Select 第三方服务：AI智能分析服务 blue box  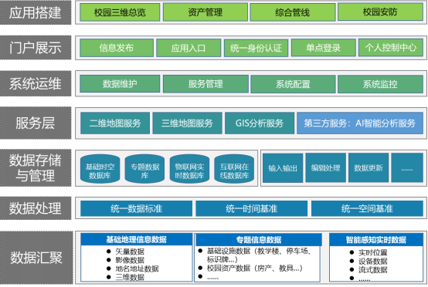[360, 123]
